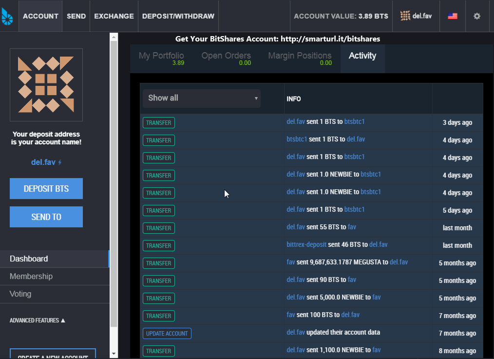Image resolution: width=494 pixels, height=359 pixels.
Task: Click the del.fav account name link in sidebar
Action: pos(43,162)
